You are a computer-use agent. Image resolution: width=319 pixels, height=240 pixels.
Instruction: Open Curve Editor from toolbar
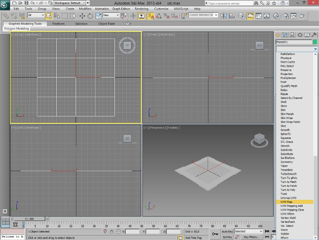pyautogui.click(x=259, y=16)
